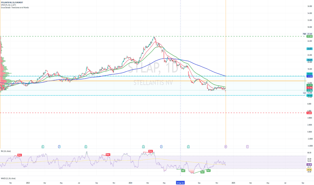Click the MACD (12, 26, close) legend
The height and width of the screenshot is (185, 314).
(8, 178)
